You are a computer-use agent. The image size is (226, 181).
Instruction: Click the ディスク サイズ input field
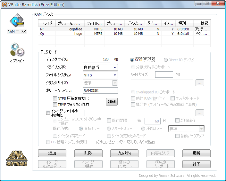click(96, 59)
